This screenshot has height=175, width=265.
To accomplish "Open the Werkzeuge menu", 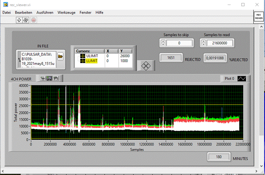I will [x=66, y=13].
